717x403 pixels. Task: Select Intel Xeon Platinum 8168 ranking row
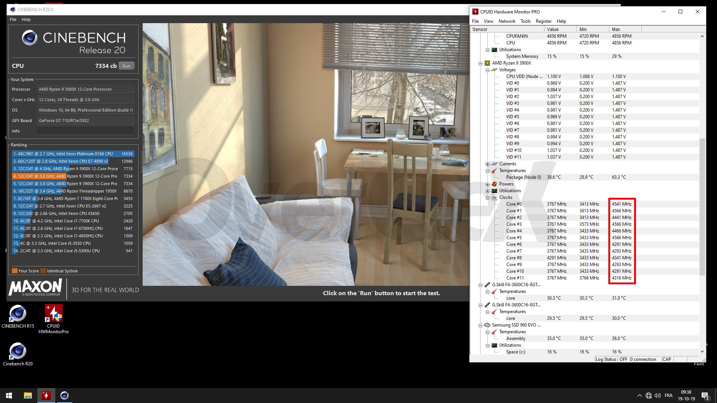pyautogui.click(x=73, y=154)
